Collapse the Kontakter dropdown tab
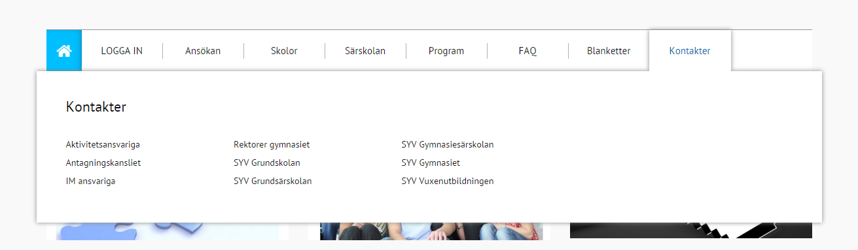 pyautogui.click(x=690, y=51)
